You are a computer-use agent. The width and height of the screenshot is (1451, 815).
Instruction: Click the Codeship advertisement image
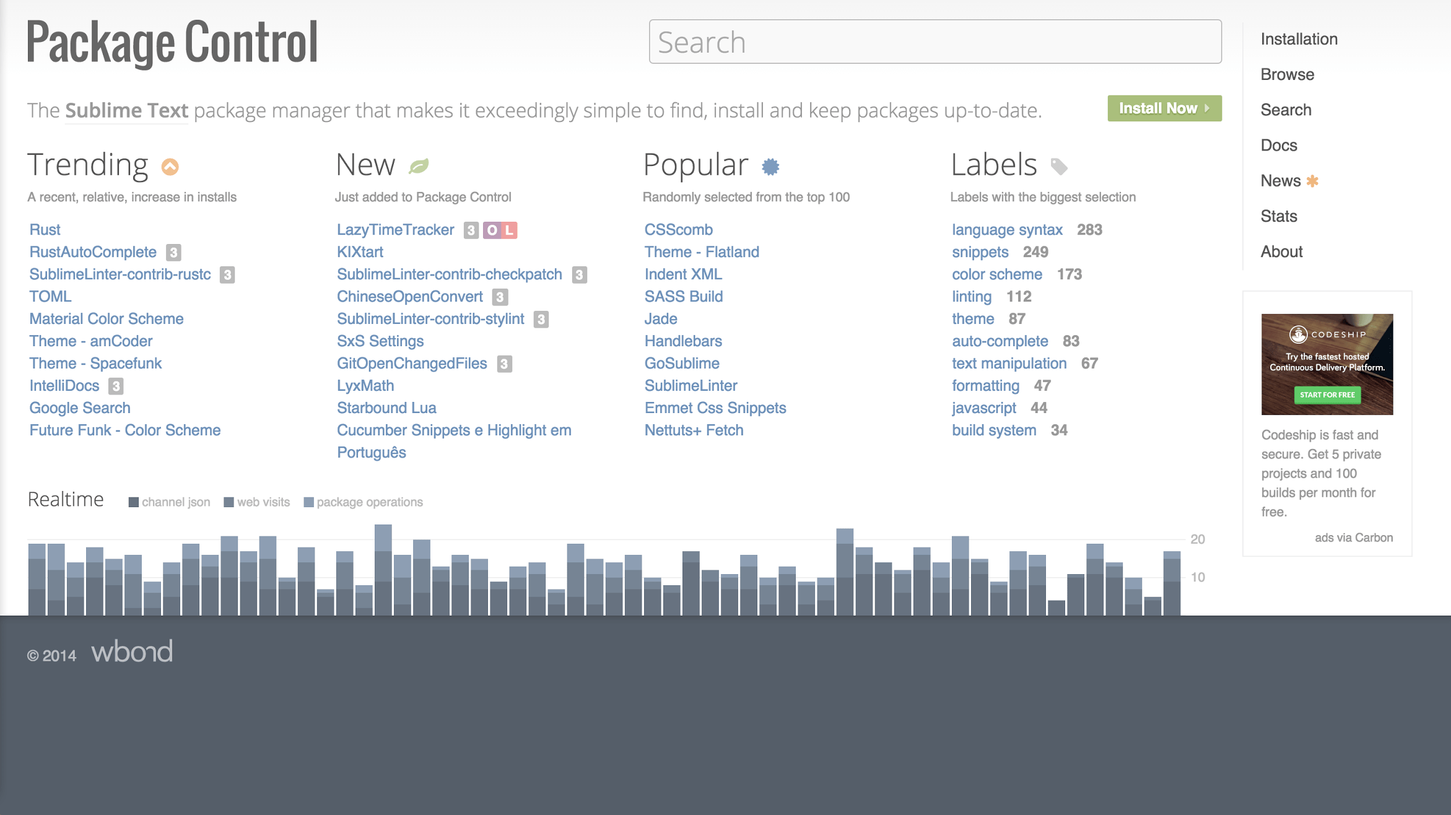(1327, 364)
